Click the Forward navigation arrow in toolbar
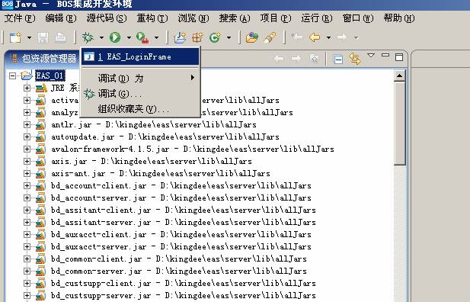 (x=342, y=37)
